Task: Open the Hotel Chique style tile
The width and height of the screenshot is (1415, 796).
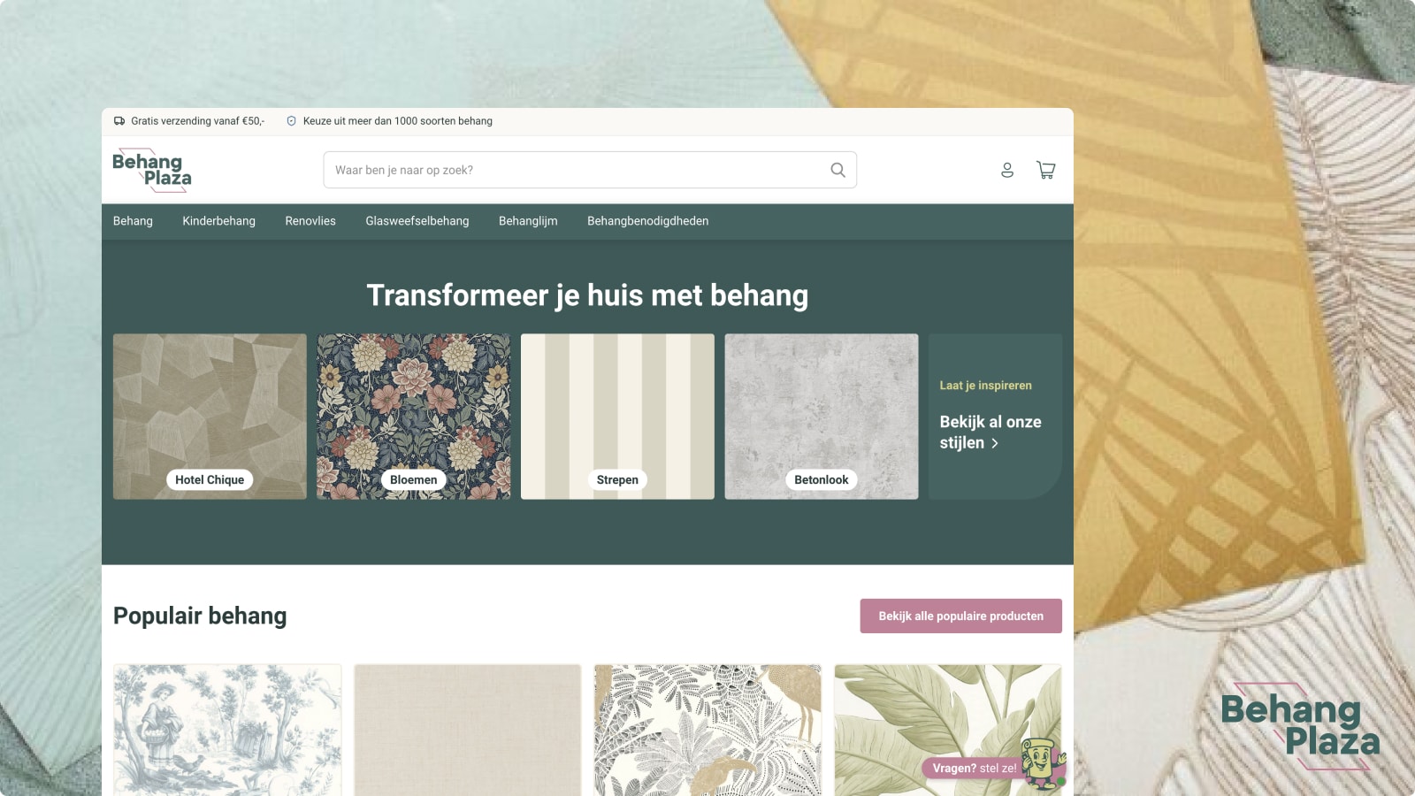Action: tap(210, 417)
